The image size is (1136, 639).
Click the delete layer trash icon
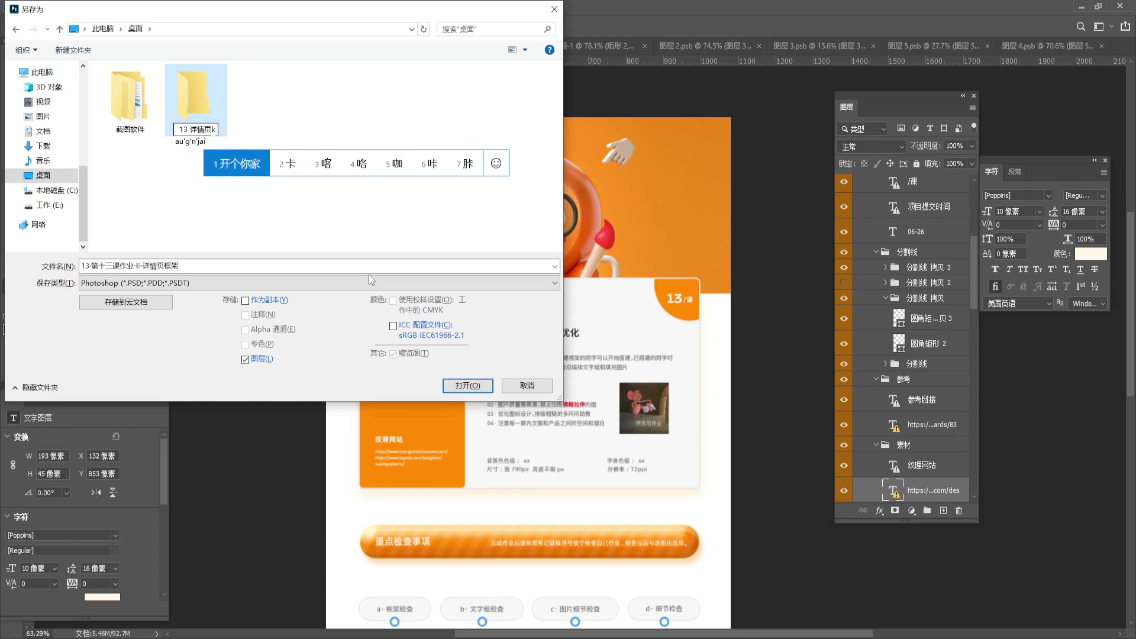coord(959,511)
